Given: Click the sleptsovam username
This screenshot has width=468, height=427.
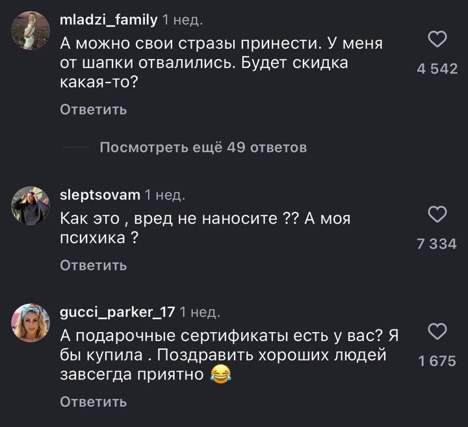Looking at the screenshot, I should click(99, 195).
